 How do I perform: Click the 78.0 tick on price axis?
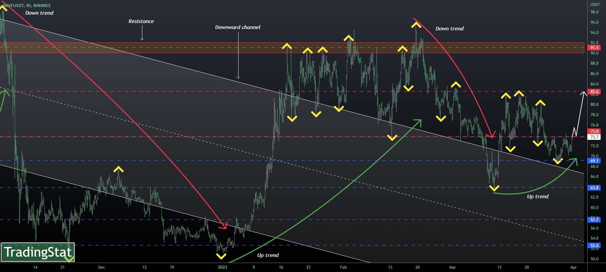pos(594,115)
